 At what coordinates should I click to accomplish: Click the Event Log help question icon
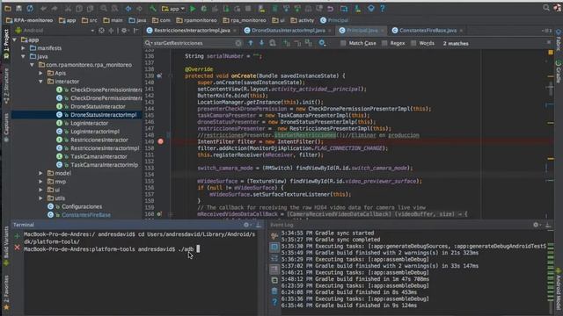click(274, 302)
